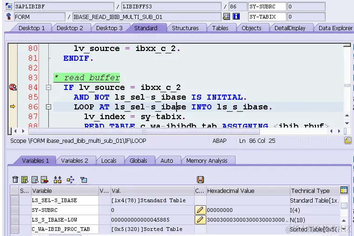Open the Globals tab

138,160
